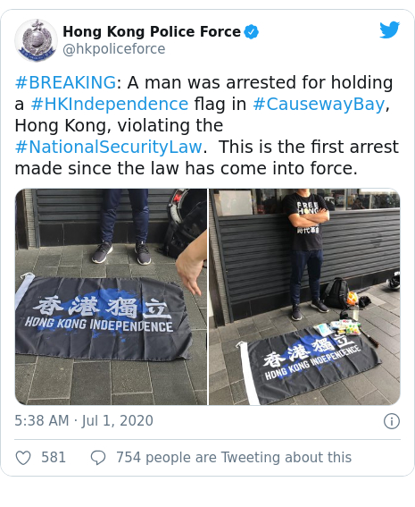The height and width of the screenshot is (507, 415).
Task: Click the tweet body text
Action: (x=206, y=125)
